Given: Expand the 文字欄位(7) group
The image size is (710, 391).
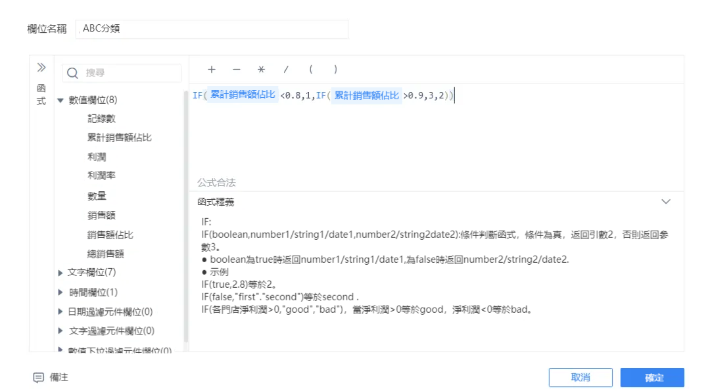Looking at the screenshot, I should (x=60, y=273).
